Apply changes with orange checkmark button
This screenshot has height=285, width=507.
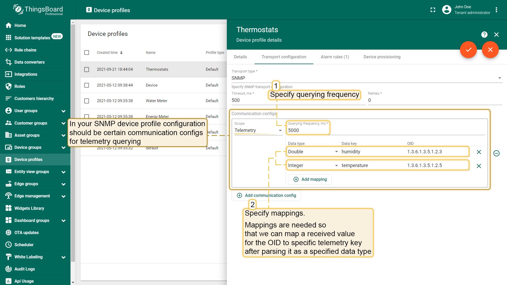click(468, 50)
